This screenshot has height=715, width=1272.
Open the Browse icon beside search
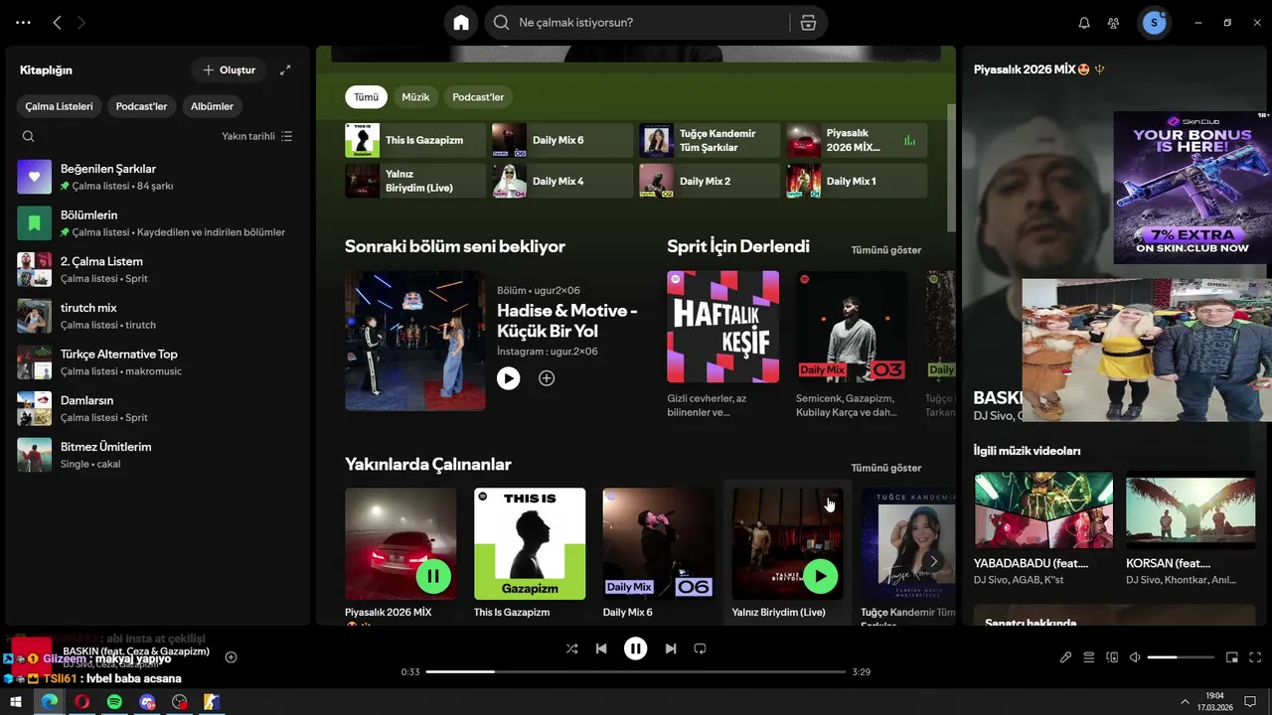click(x=808, y=22)
